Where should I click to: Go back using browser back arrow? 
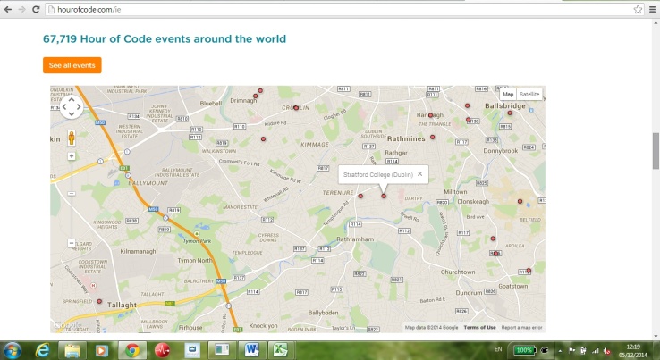click(x=8, y=9)
